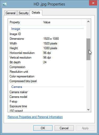The height and width of the screenshot is (135, 99).
Task: Click the Value column header
Action: 62,22
